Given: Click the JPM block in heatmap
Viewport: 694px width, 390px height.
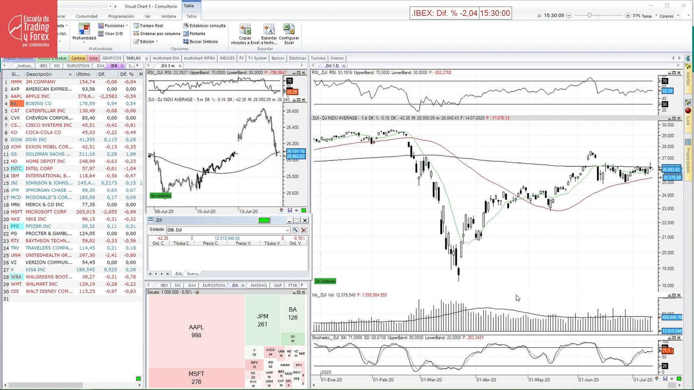Looking at the screenshot, I should click(263, 321).
